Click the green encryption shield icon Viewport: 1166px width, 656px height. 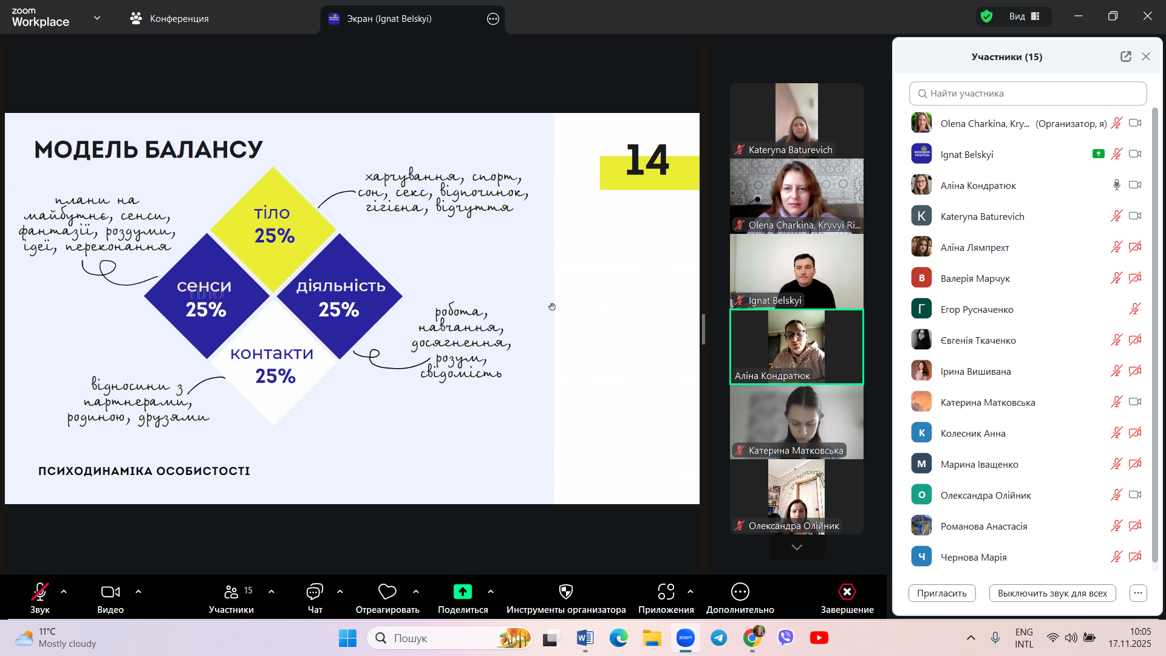(x=987, y=16)
